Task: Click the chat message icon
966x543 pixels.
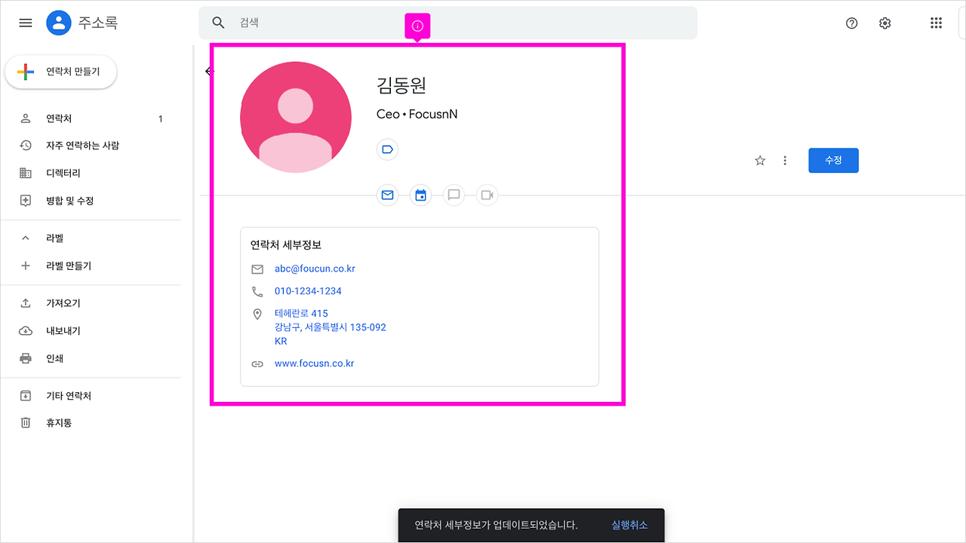Action: coord(454,195)
